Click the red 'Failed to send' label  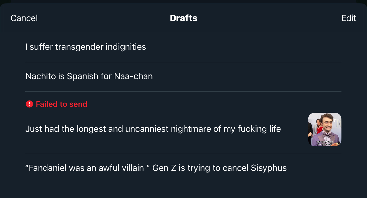[x=62, y=104]
